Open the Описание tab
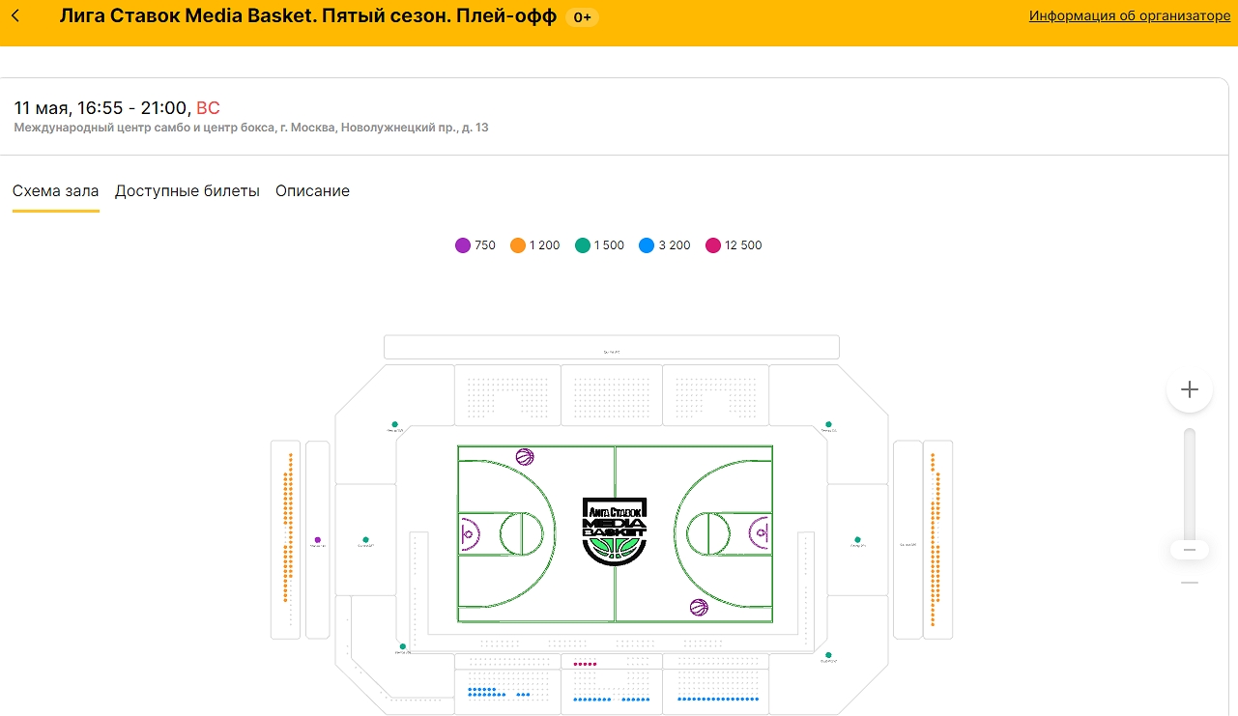Viewport: 1238px width, 716px height. [x=314, y=190]
